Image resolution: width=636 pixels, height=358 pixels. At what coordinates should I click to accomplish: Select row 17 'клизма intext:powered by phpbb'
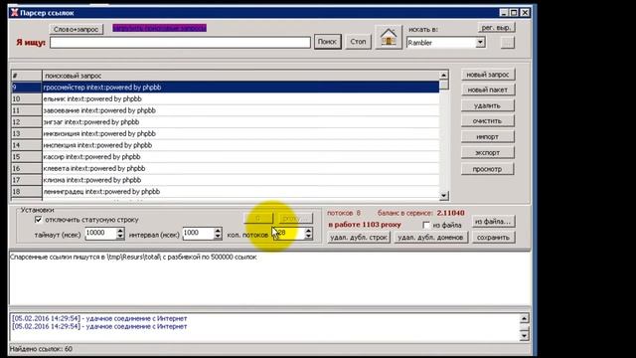click(226, 180)
